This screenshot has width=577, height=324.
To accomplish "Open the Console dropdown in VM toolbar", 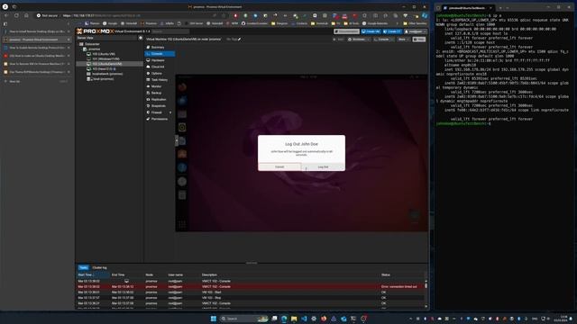I will pos(383,40).
